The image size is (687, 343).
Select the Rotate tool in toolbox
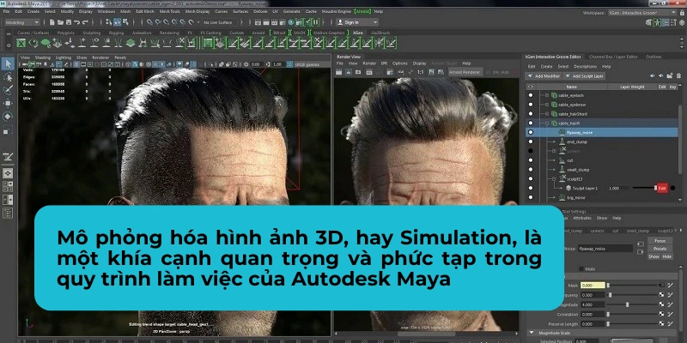(x=8, y=117)
